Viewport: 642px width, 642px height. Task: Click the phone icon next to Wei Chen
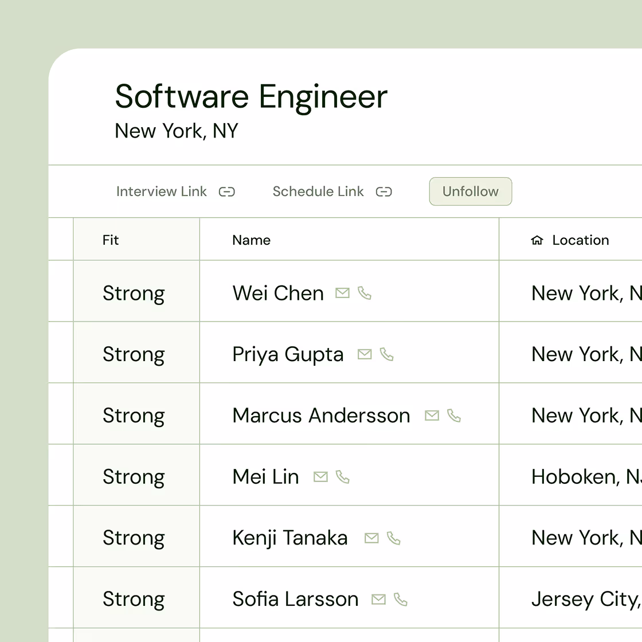(x=365, y=293)
